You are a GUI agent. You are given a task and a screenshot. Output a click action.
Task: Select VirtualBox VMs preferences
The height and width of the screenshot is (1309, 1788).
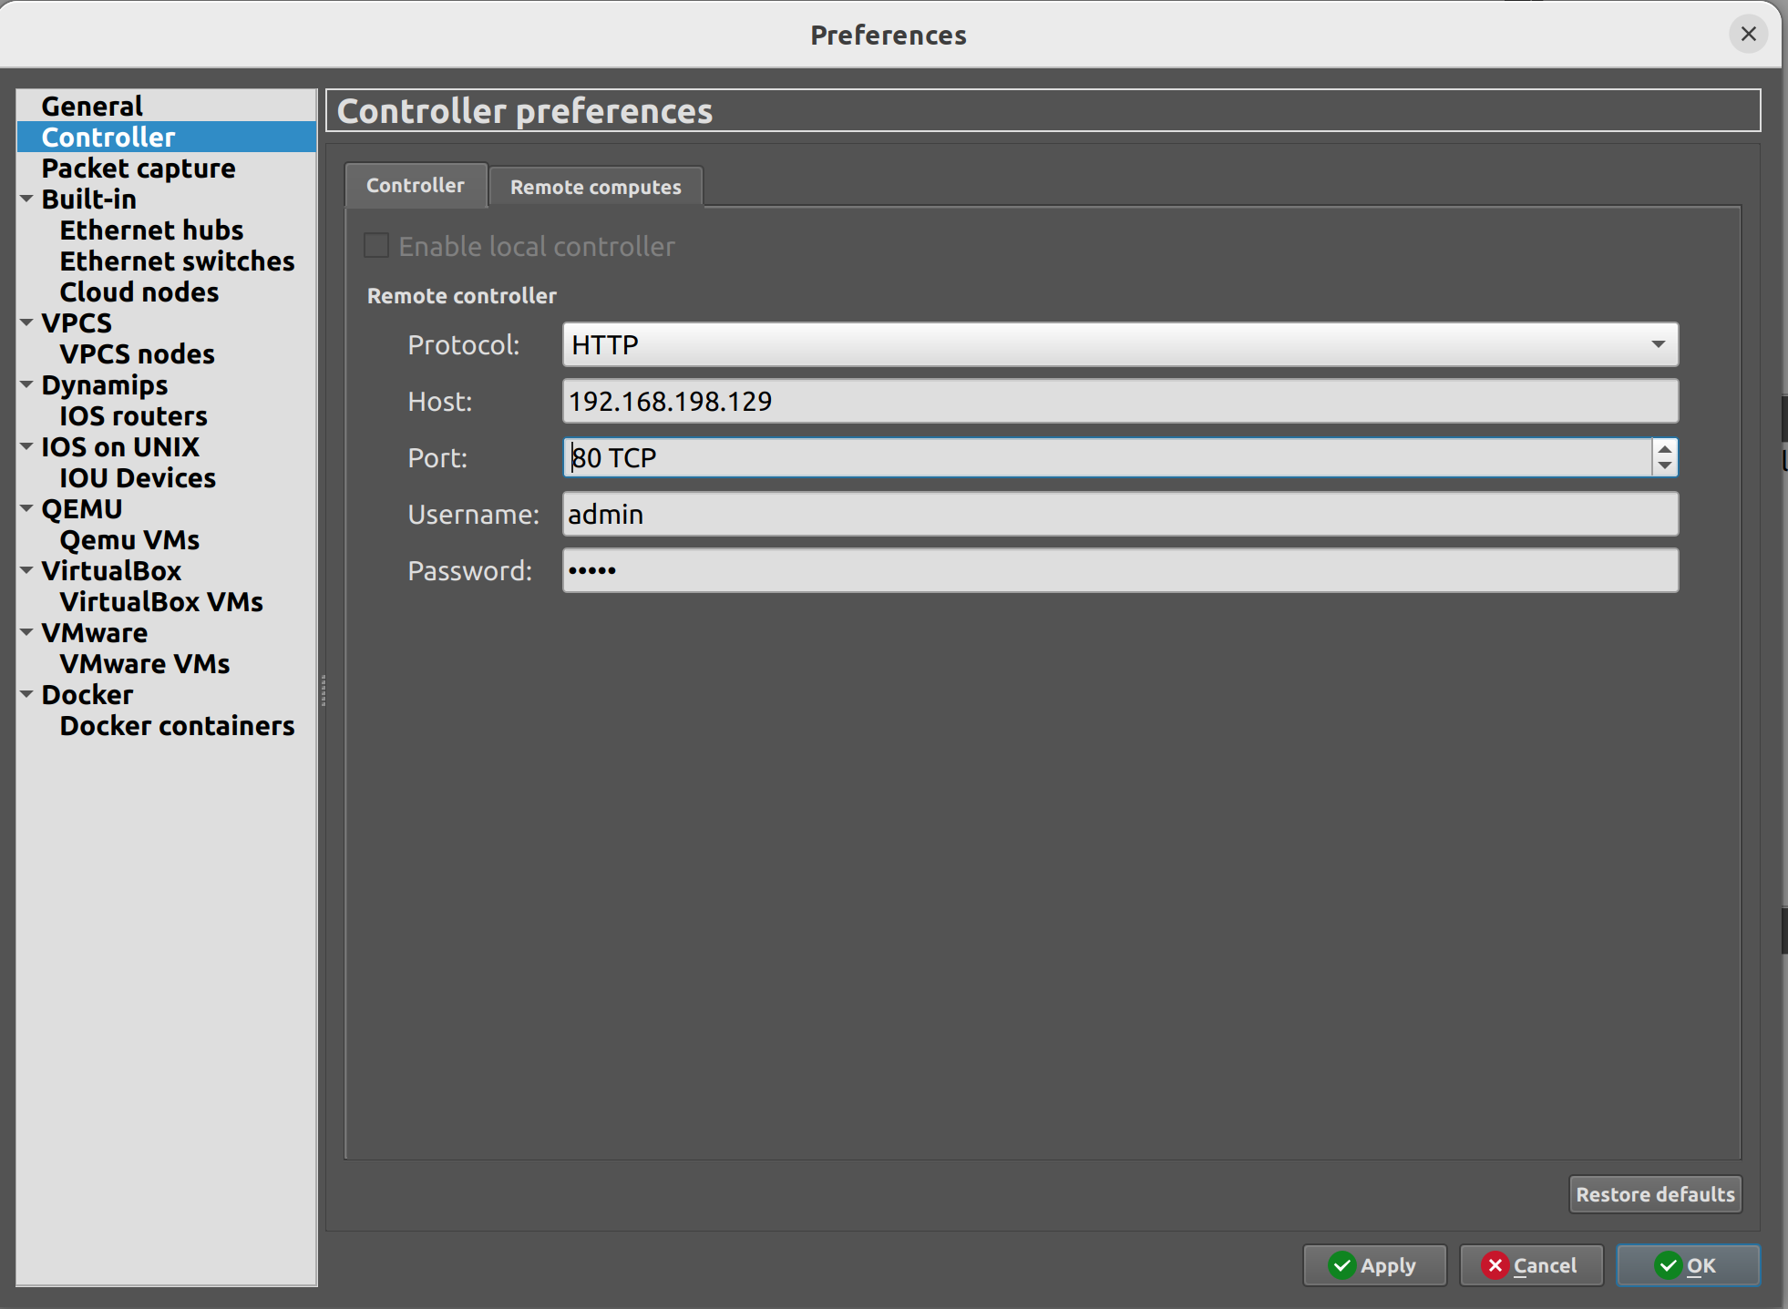160,601
